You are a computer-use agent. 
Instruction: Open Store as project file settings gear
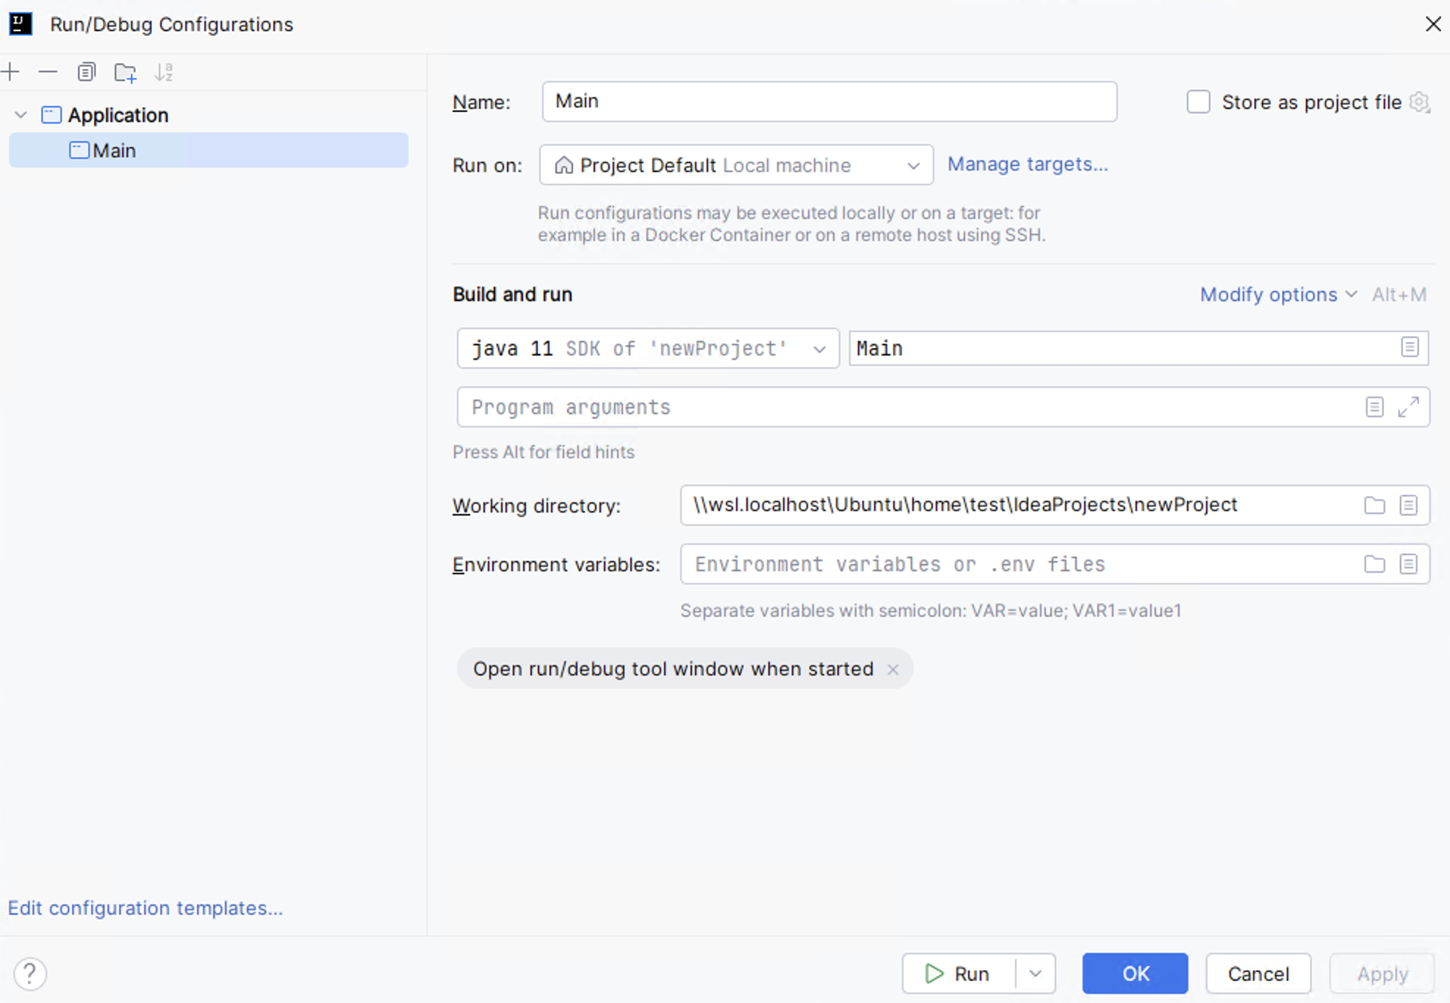[1419, 102]
